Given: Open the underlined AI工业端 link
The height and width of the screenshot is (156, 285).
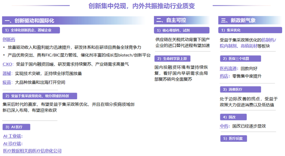Looking at the screenshot, I should click(12, 136).
